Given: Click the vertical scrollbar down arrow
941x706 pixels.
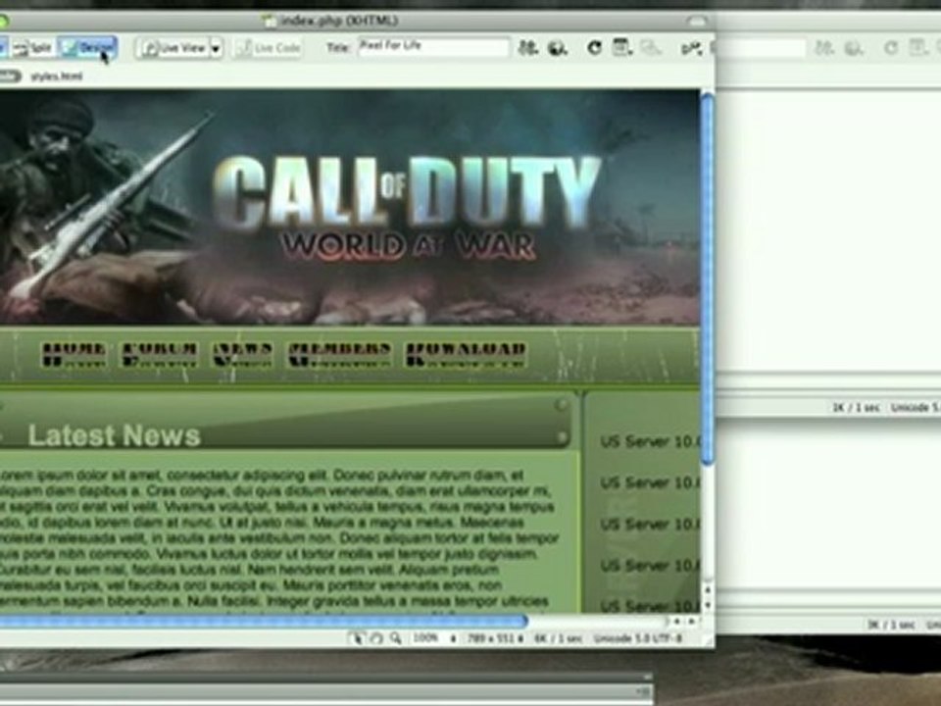Looking at the screenshot, I should 708,605.
